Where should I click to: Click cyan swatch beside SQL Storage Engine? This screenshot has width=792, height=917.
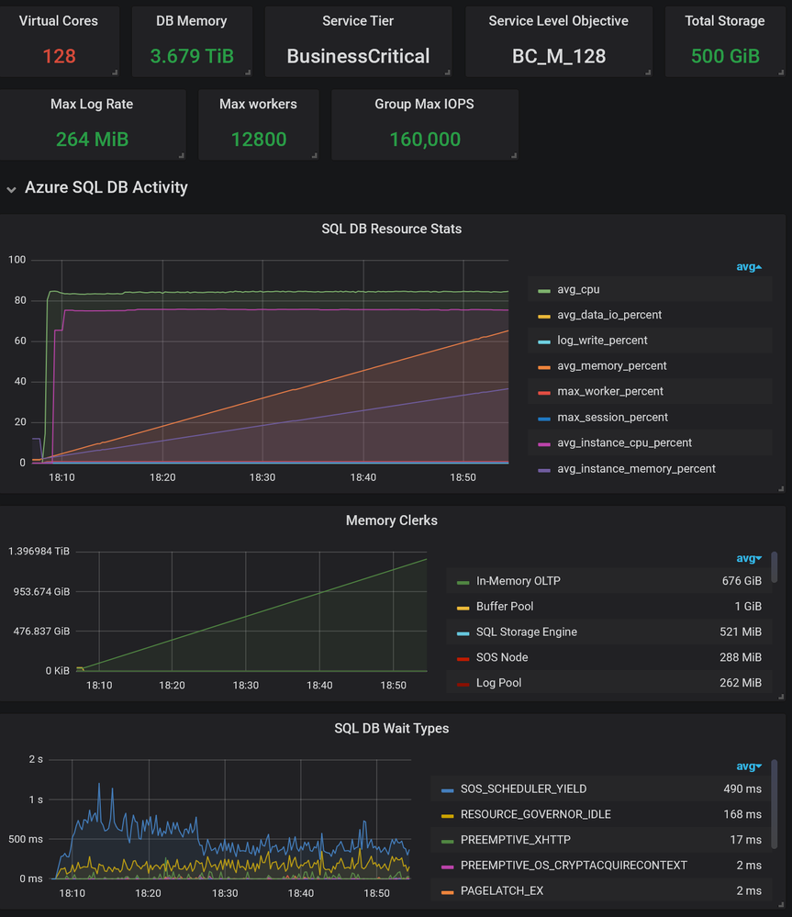click(x=463, y=633)
